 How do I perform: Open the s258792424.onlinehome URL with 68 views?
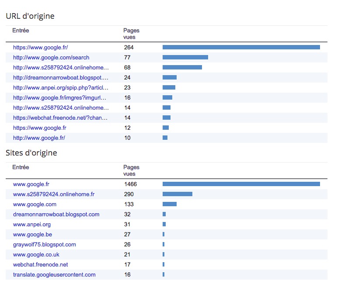pos(61,67)
